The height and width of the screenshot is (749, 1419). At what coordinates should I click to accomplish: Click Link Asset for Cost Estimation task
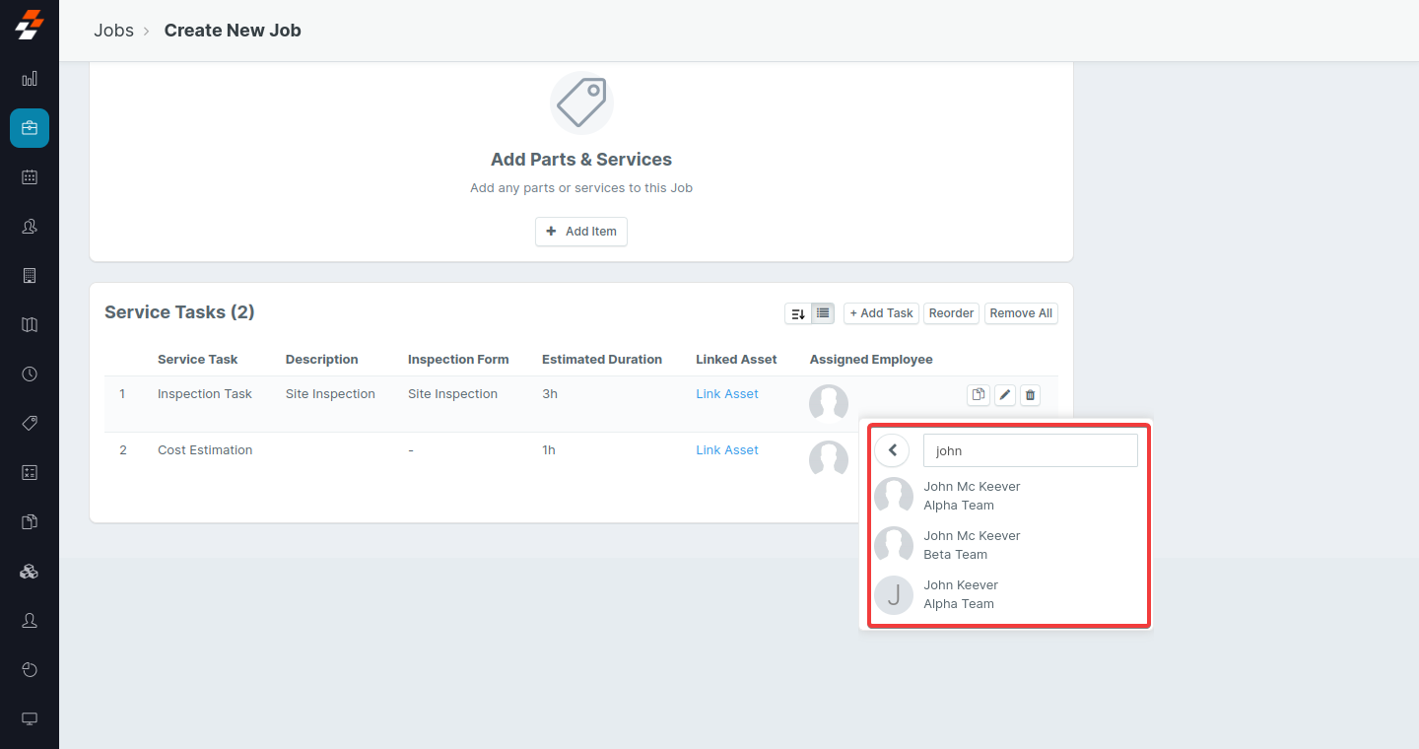tap(726, 449)
